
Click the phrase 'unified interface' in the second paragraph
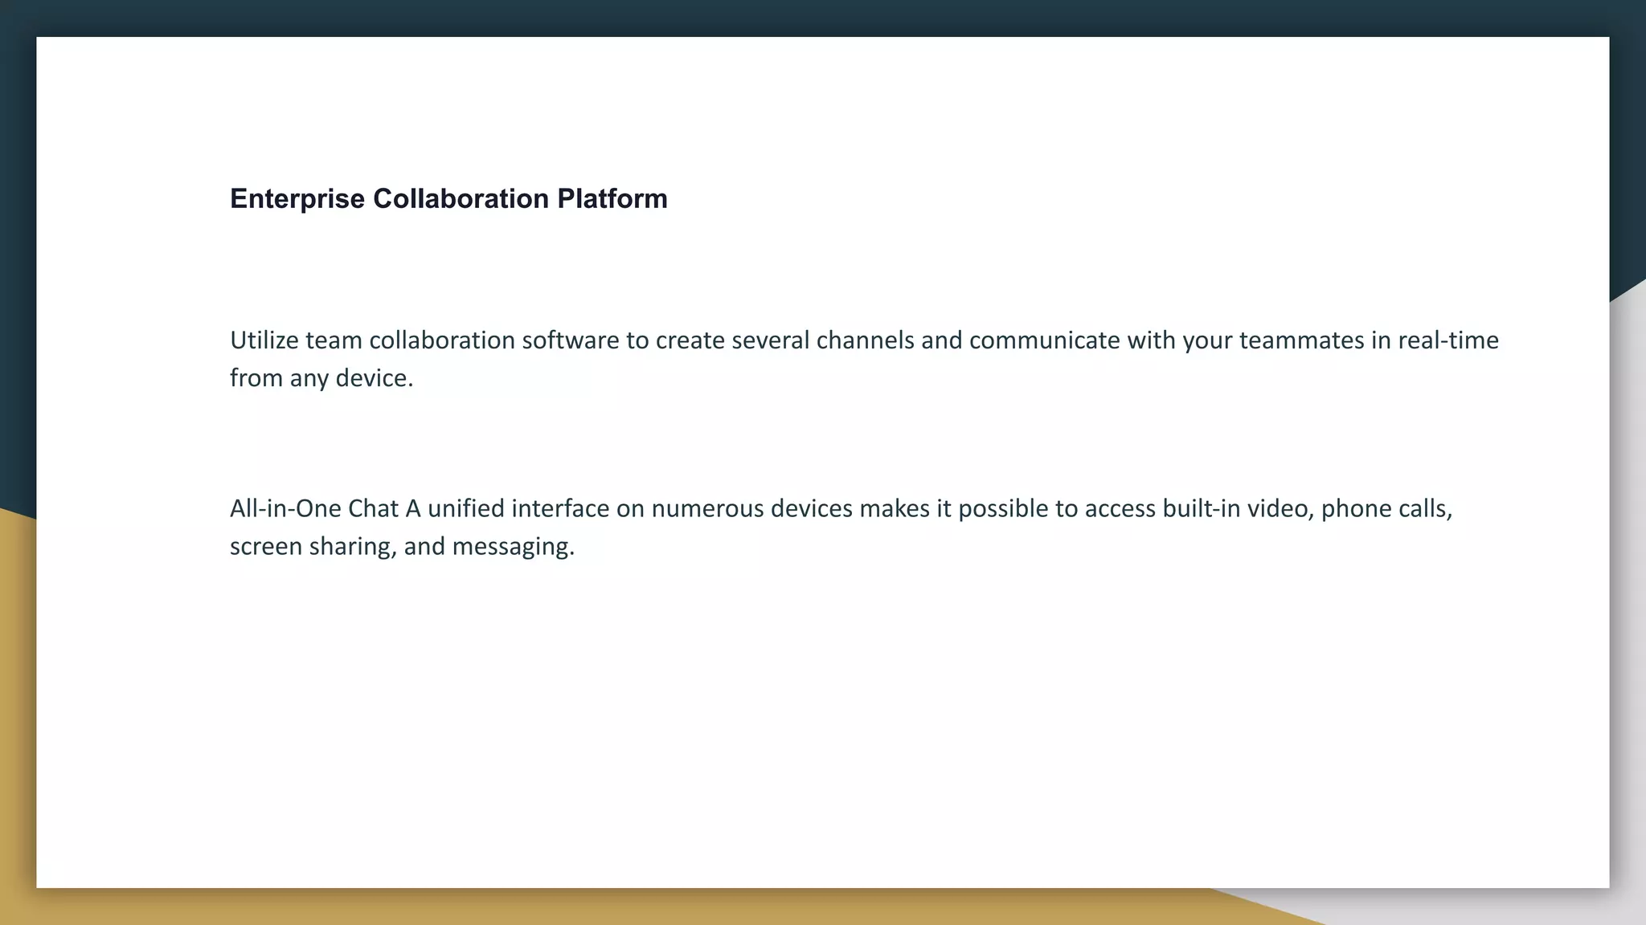point(518,508)
